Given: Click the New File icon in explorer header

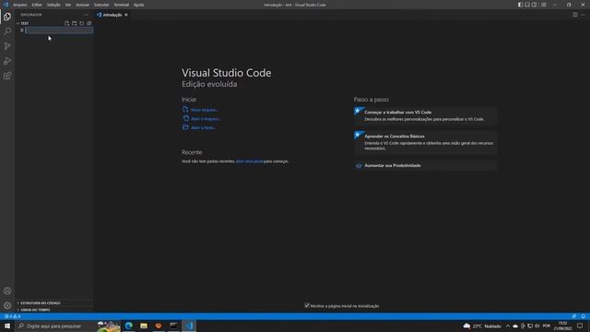Looking at the screenshot, I should coord(67,23).
